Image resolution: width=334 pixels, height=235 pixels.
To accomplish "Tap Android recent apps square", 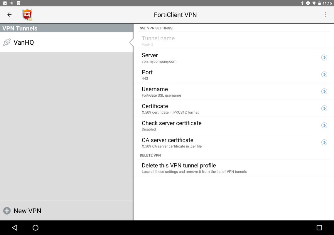I will 319,228.
